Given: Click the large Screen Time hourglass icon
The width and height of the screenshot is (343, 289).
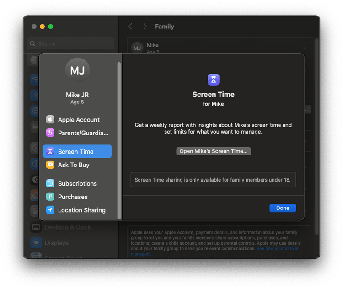Looking at the screenshot, I should click(214, 80).
